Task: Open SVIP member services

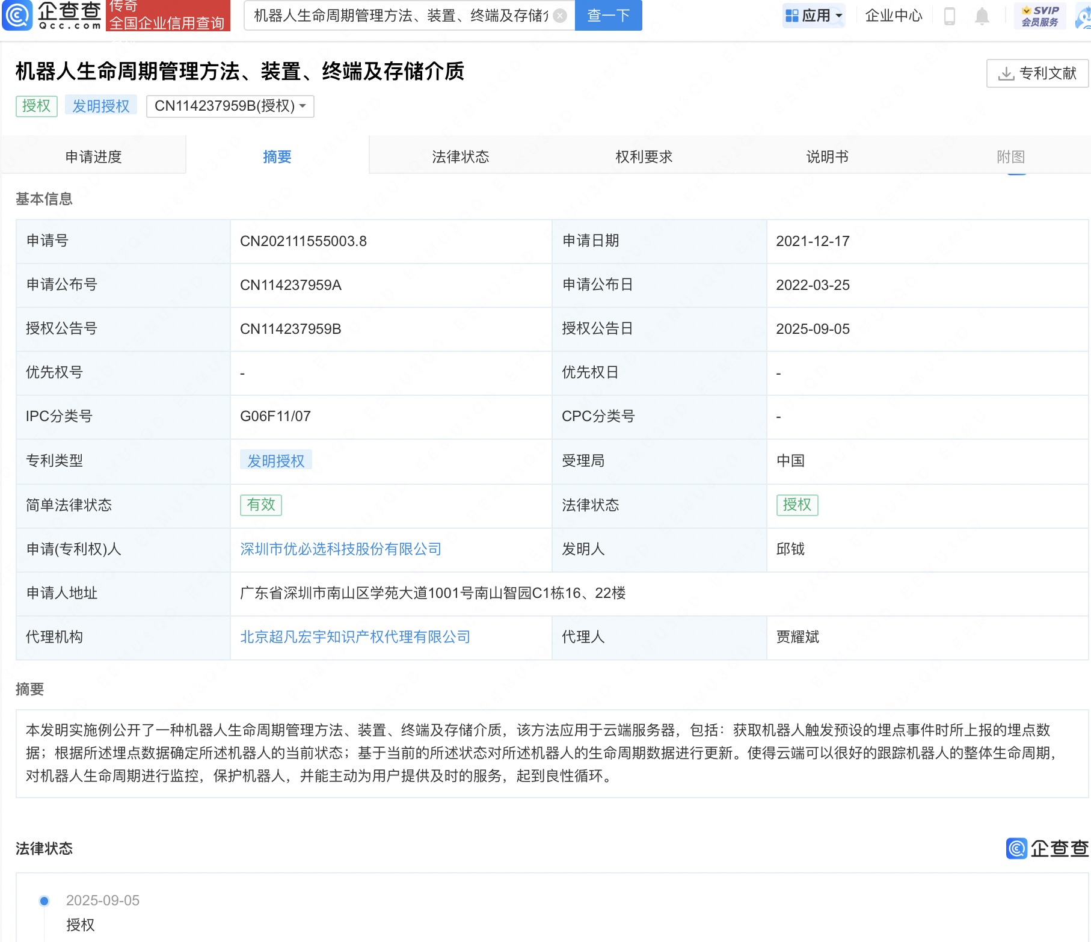Action: [1040, 16]
